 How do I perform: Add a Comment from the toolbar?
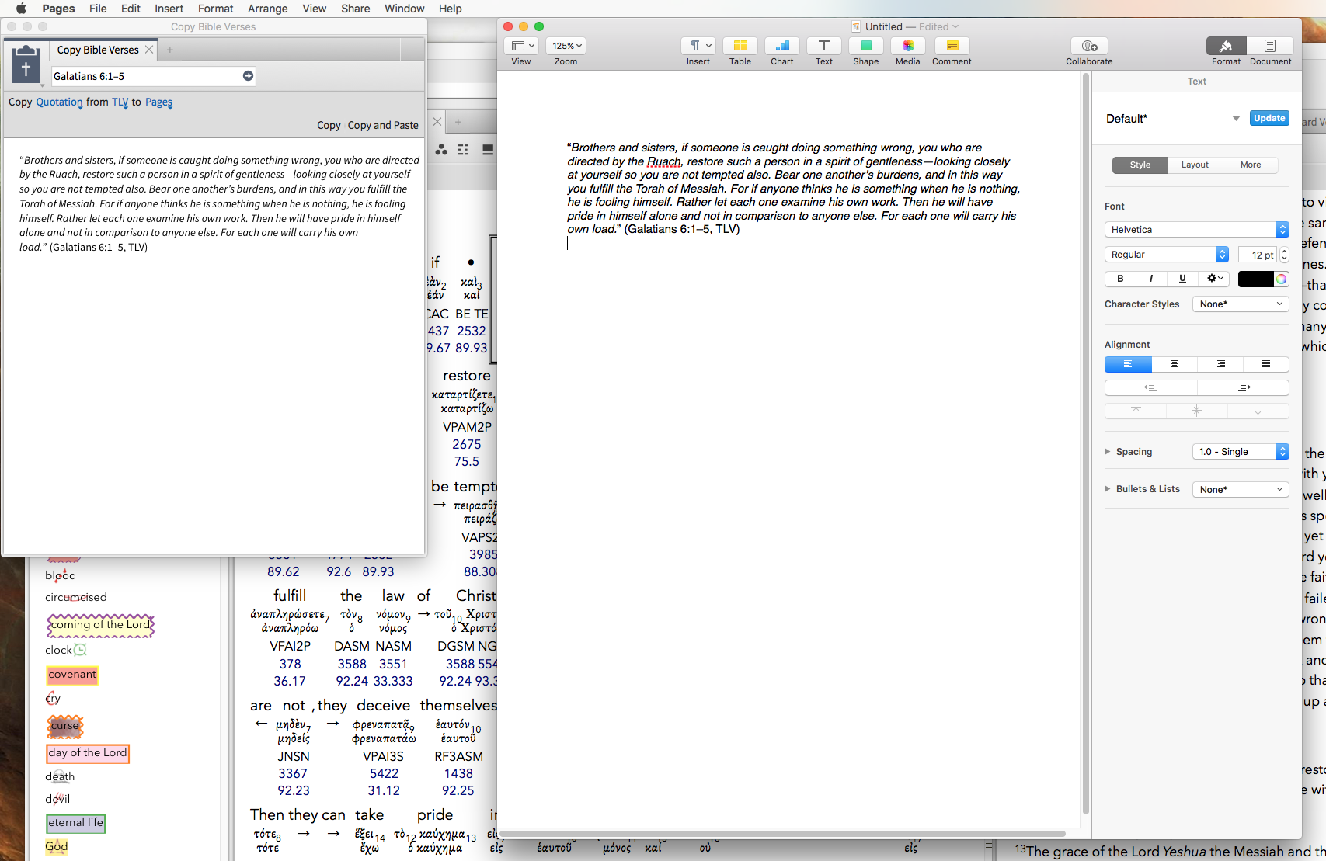(x=952, y=46)
